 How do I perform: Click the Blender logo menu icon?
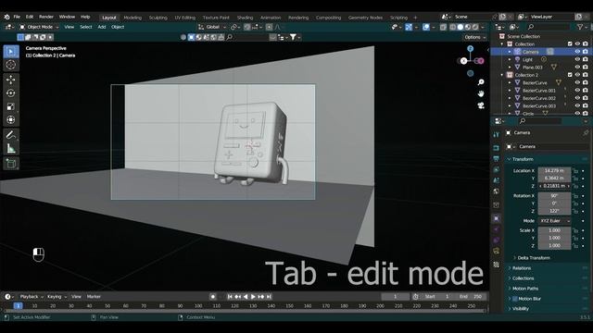pos(6,17)
